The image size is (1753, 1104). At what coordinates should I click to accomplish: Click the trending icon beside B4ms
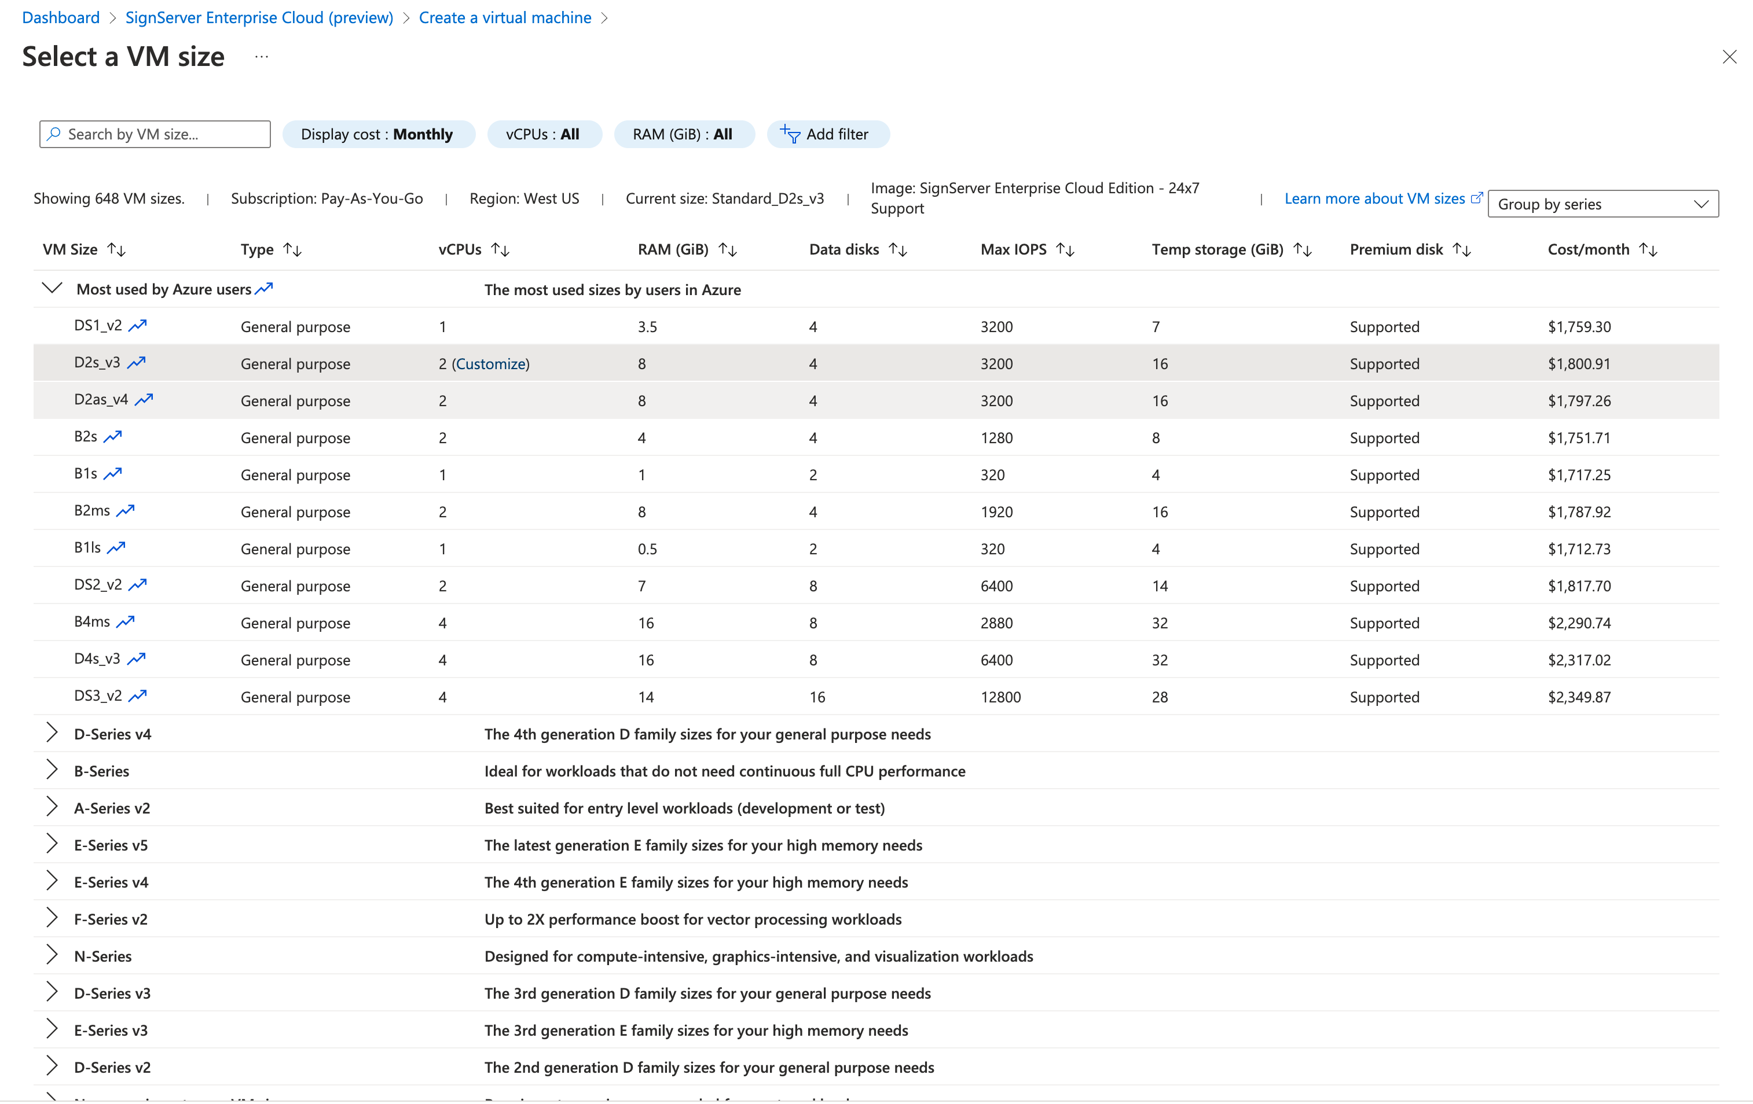pyautogui.click(x=125, y=621)
